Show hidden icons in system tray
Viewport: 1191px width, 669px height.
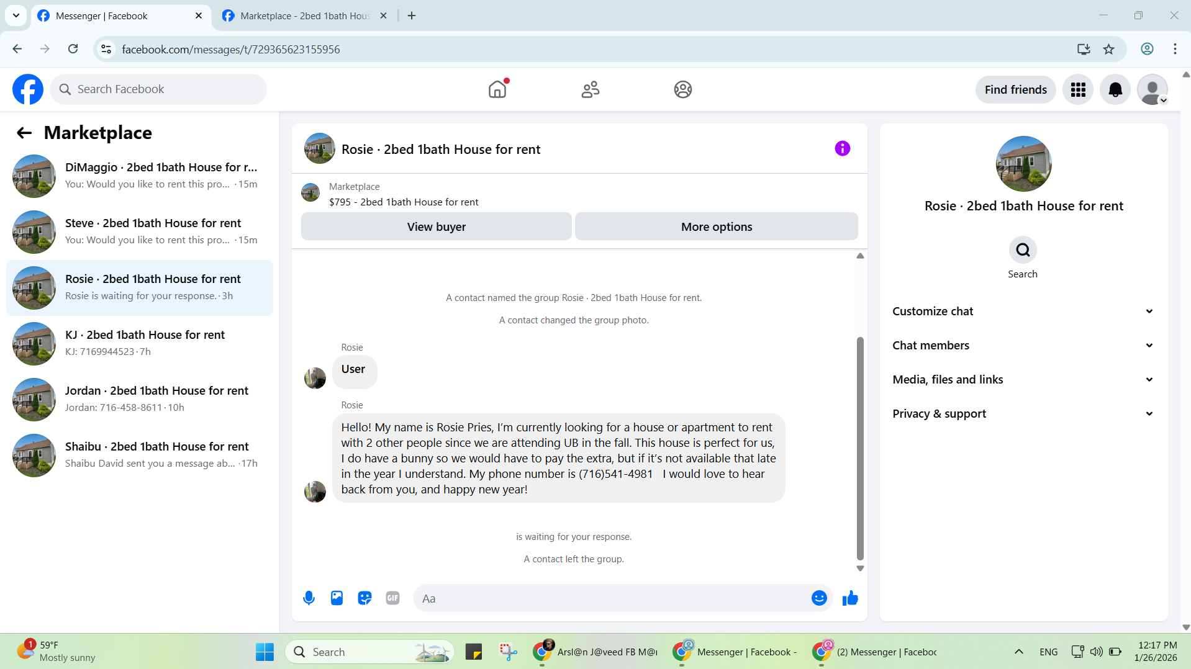[x=1019, y=652]
